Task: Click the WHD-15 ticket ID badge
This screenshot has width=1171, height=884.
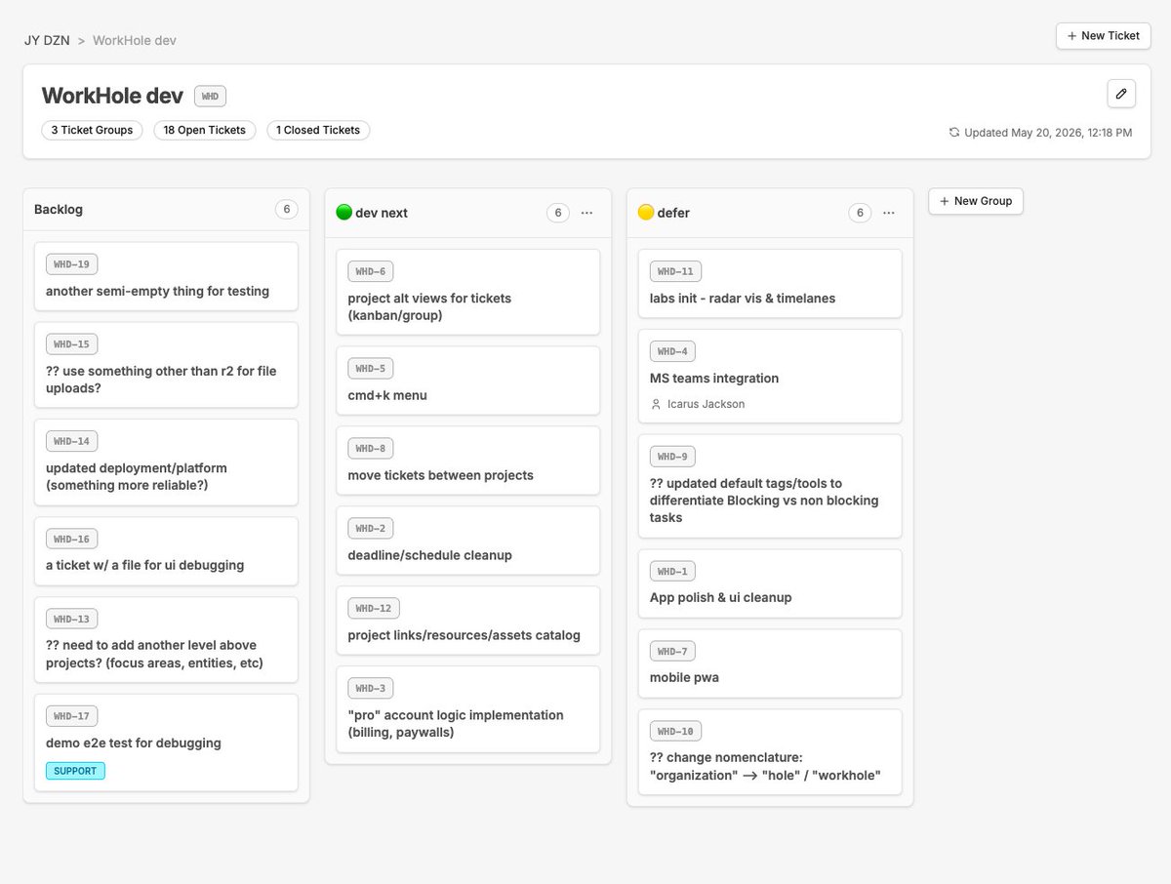Action: (71, 344)
